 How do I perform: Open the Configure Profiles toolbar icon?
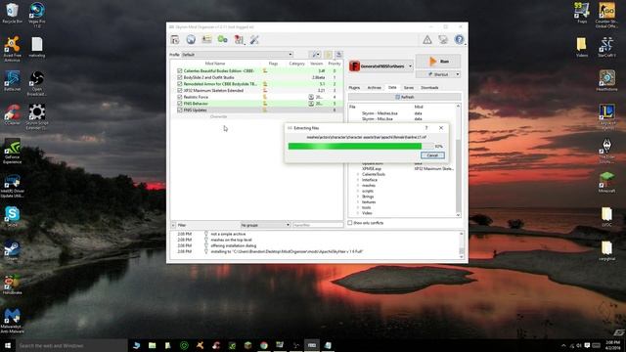[x=206, y=39]
